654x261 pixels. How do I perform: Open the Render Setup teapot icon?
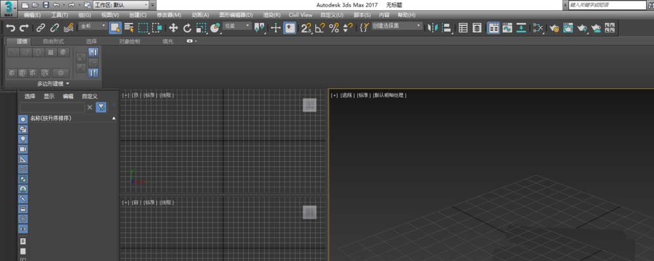pos(554,28)
